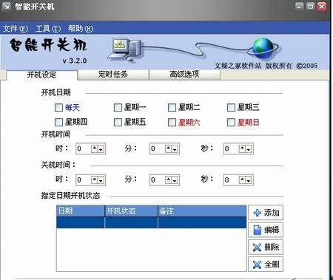This screenshot has height=280, width=333.
Task: Open the 文件(F) menu
Action: click(16, 29)
